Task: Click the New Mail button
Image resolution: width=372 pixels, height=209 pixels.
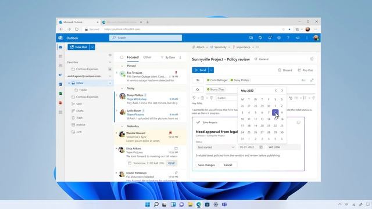Action: tap(78, 47)
